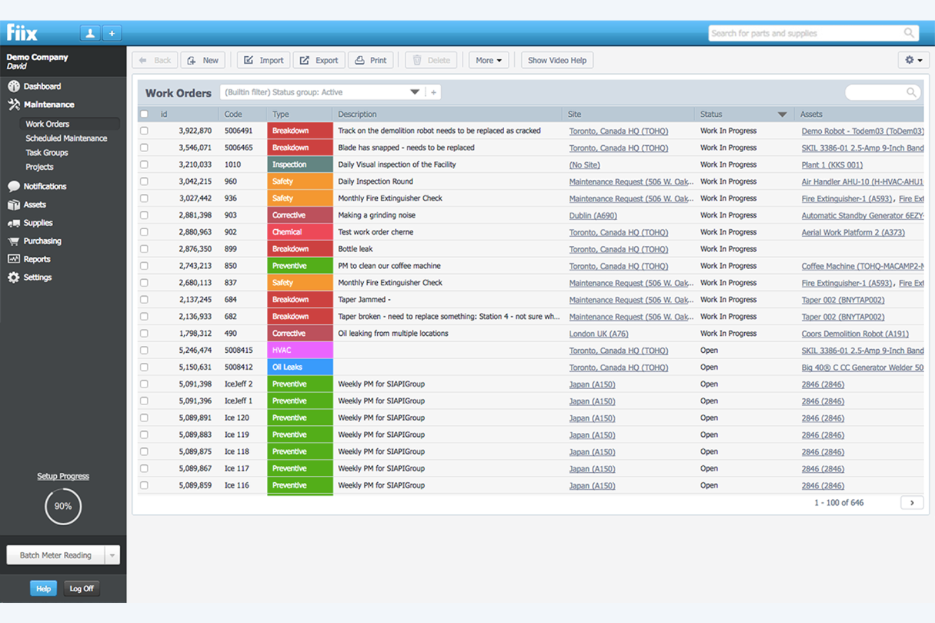The image size is (935, 623).
Task: Click the Settings gear icon in sidebar
Action: point(13,277)
